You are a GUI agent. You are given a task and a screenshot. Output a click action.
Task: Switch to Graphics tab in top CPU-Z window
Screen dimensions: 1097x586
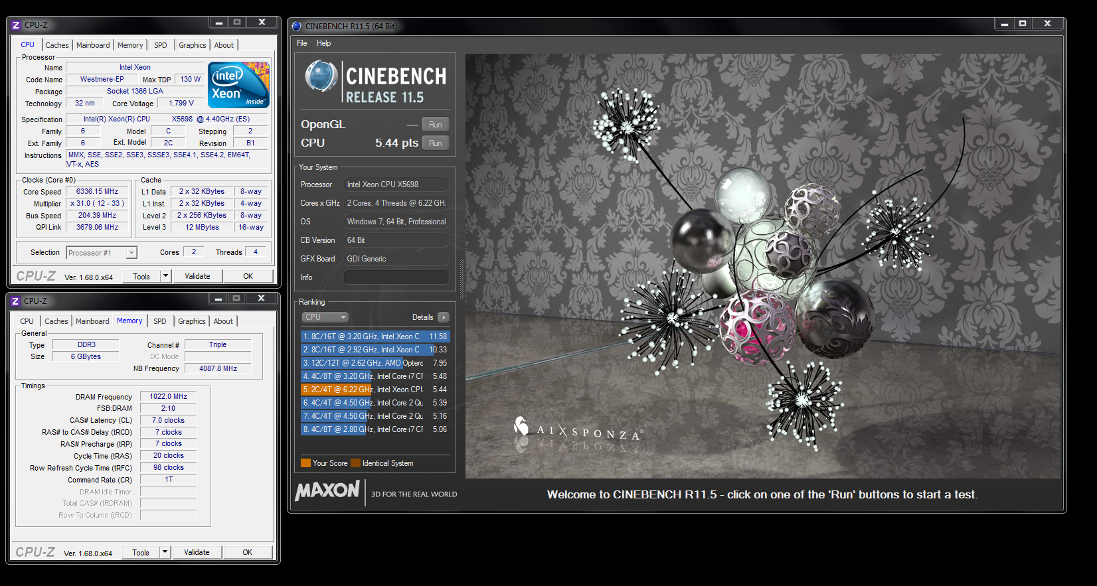tap(193, 45)
